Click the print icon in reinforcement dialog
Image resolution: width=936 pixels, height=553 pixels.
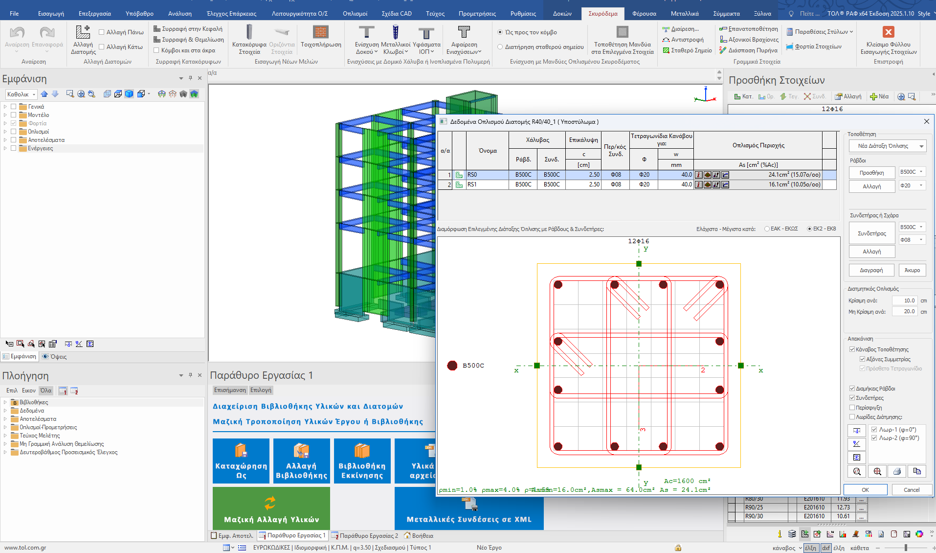point(897,471)
